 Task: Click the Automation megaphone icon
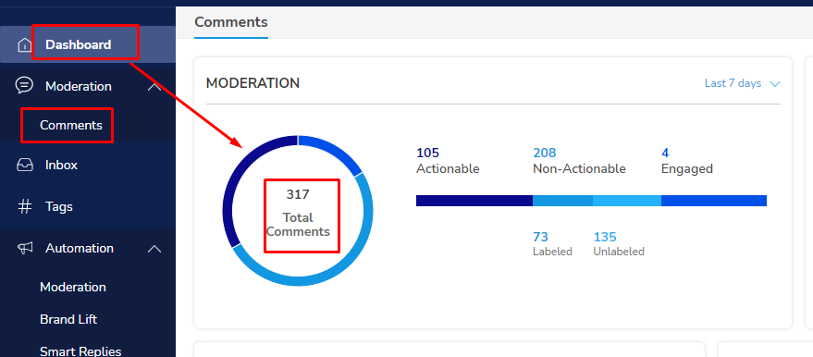point(24,248)
